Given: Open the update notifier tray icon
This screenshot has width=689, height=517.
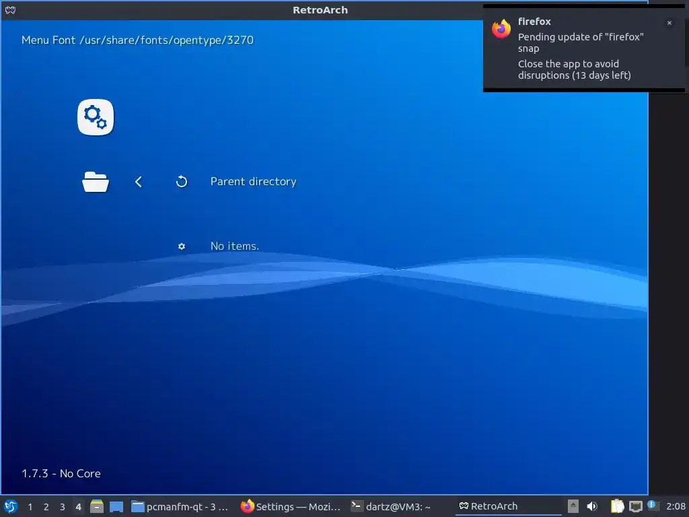Looking at the screenshot, I should point(653,506).
